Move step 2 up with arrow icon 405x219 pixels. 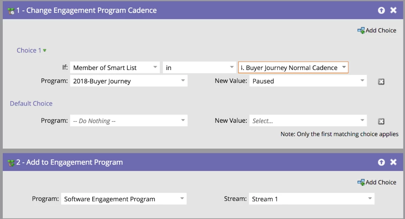click(x=381, y=162)
